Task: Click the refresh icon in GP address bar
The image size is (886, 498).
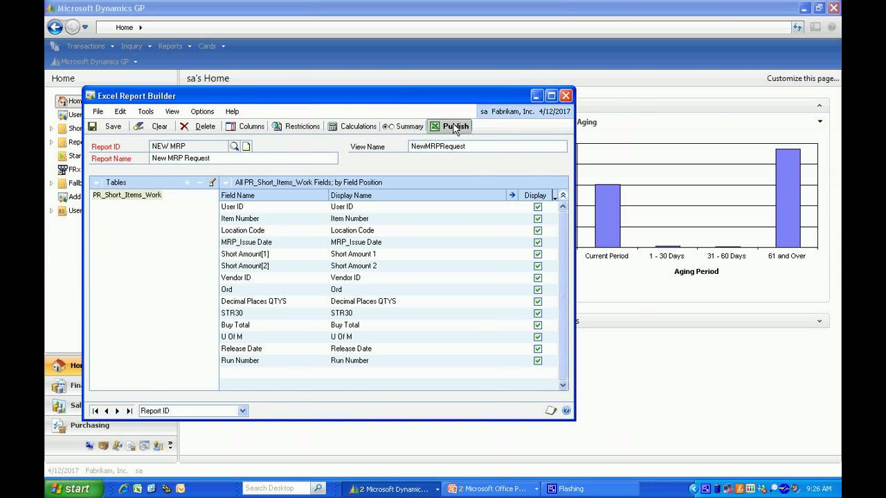Action: [797, 27]
